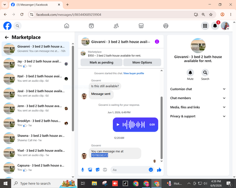Expand Chat members section
This screenshot has width=236, height=188.
pyautogui.click(x=198, y=98)
